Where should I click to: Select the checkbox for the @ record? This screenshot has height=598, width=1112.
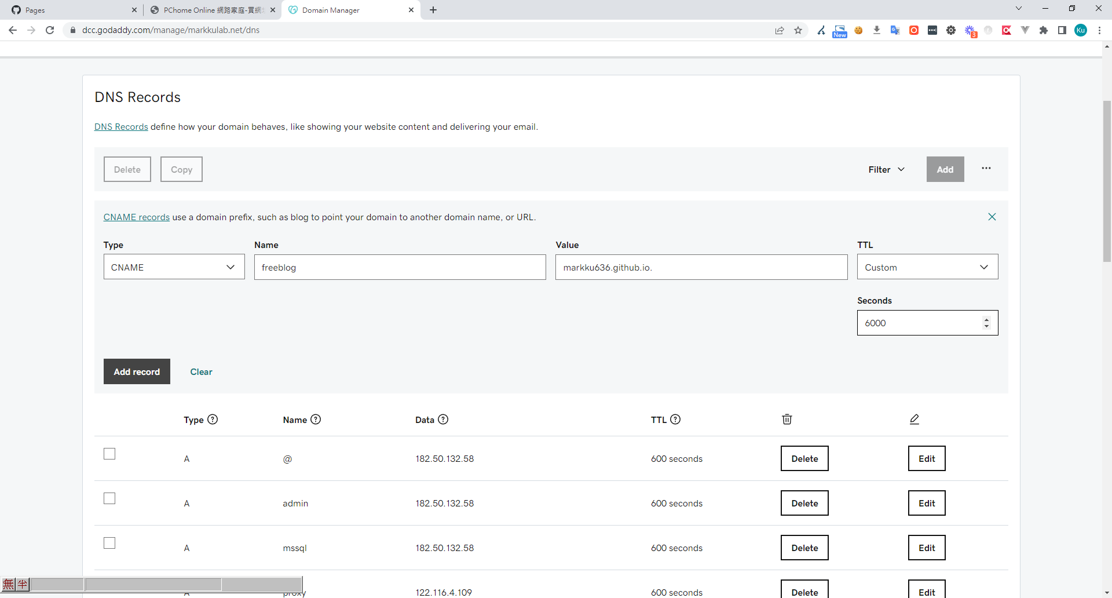tap(109, 454)
